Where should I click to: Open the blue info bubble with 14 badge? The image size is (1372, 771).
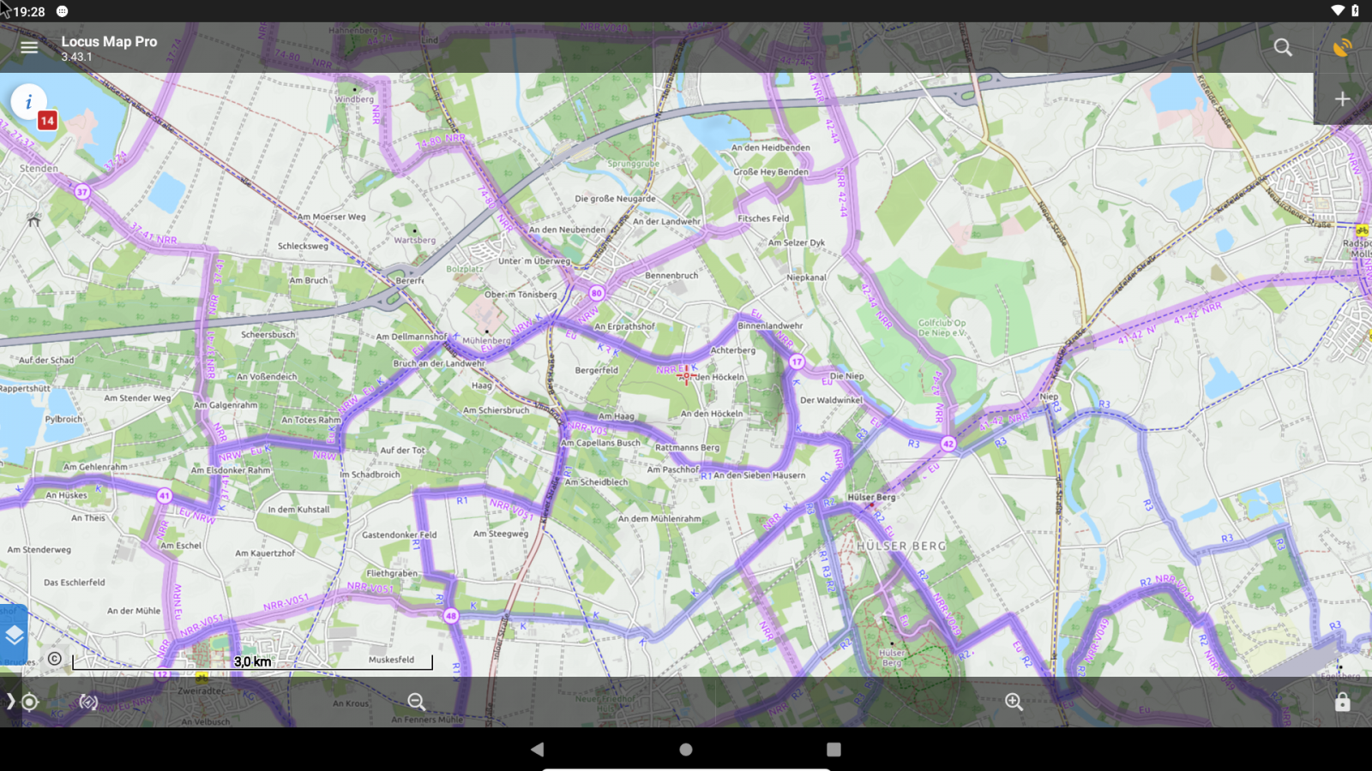tap(29, 103)
